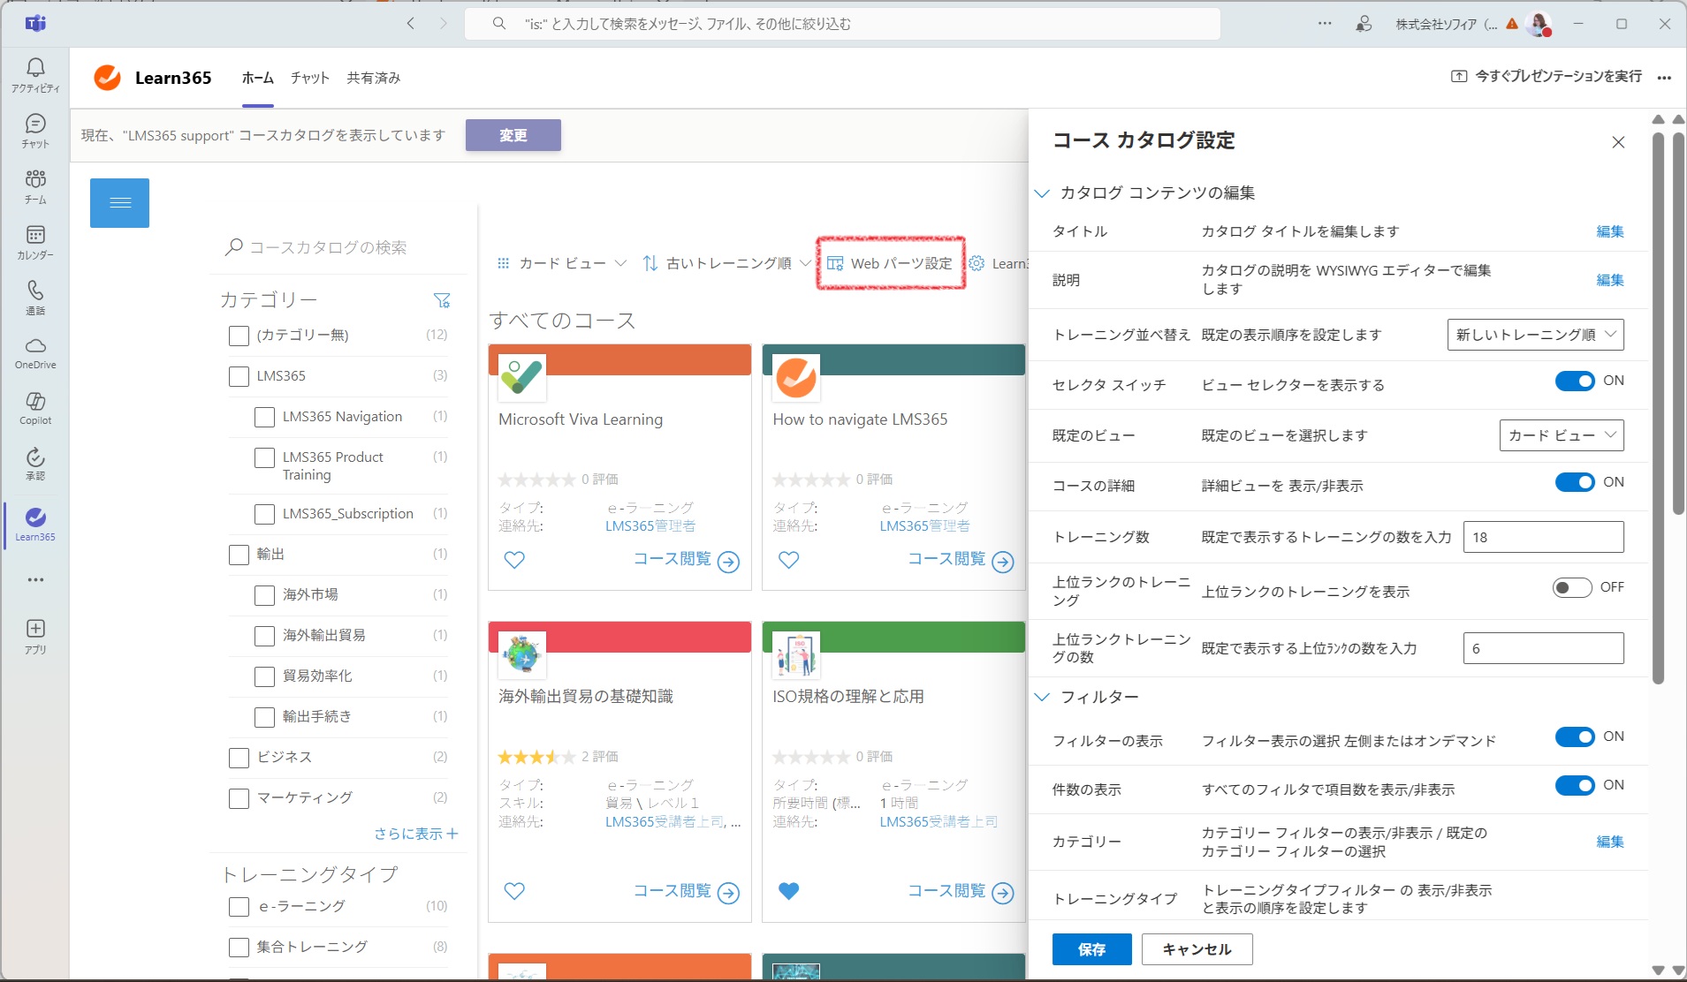
Task: Check the LMS365 category checkbox
Action: pos(239,376)
